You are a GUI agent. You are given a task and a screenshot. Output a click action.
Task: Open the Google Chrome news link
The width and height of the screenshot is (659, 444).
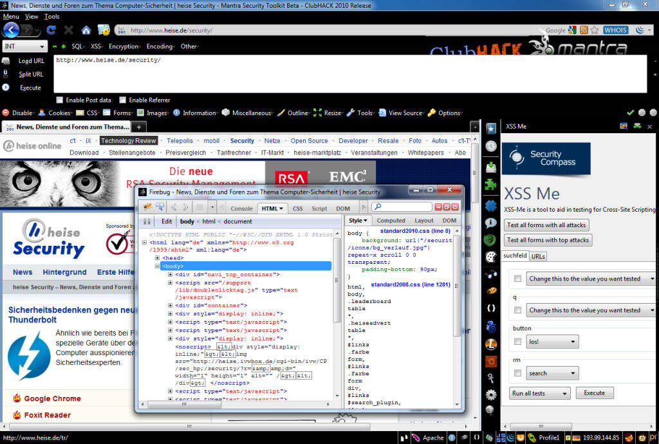53,398
